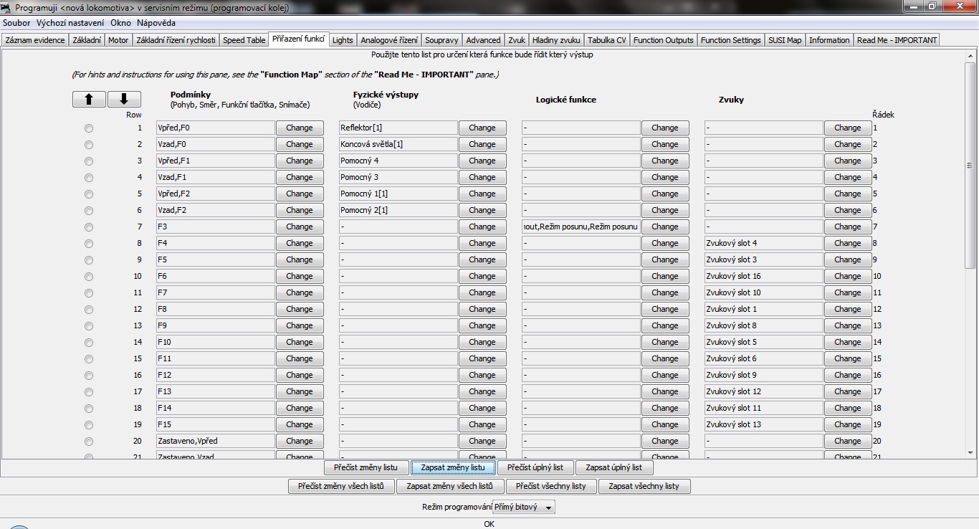Screen dimensions: 979x529
Task: Click the Zapsat změny listu button
Action: point(453,468)
